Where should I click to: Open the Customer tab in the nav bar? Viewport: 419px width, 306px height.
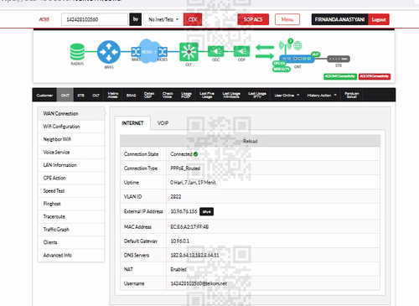(44, 96)
